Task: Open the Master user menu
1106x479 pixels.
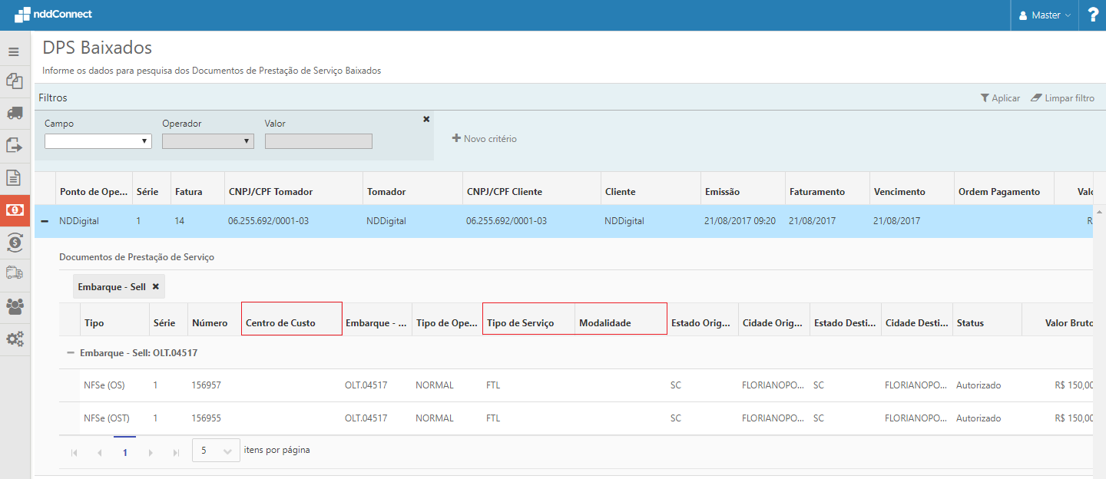Action: coord(1044,15)
